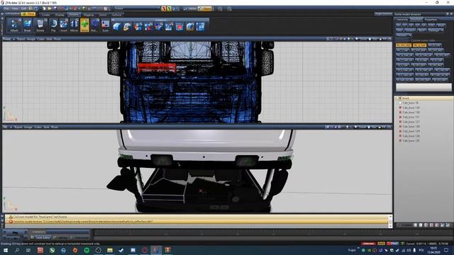Viewport: 454px width, 255px height.
Task: Open Spotify from the taskbar
Action: pos(87,250)
